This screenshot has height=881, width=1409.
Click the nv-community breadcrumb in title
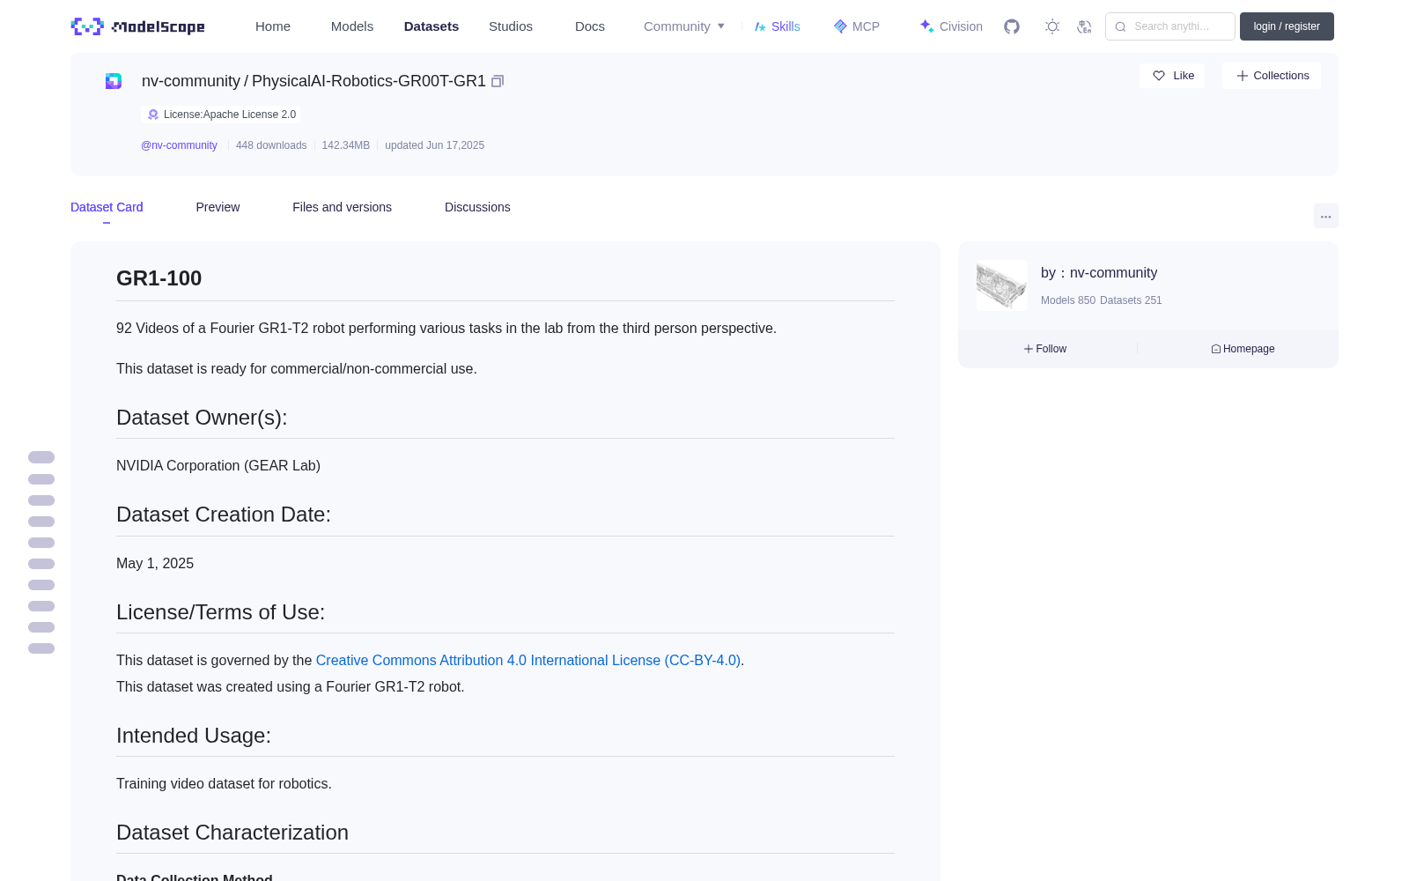(x=191, y=81)
